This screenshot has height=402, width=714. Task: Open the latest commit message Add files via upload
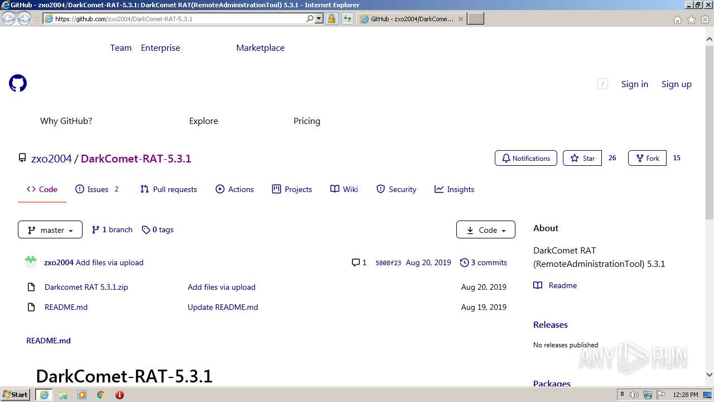coord(110,262)
